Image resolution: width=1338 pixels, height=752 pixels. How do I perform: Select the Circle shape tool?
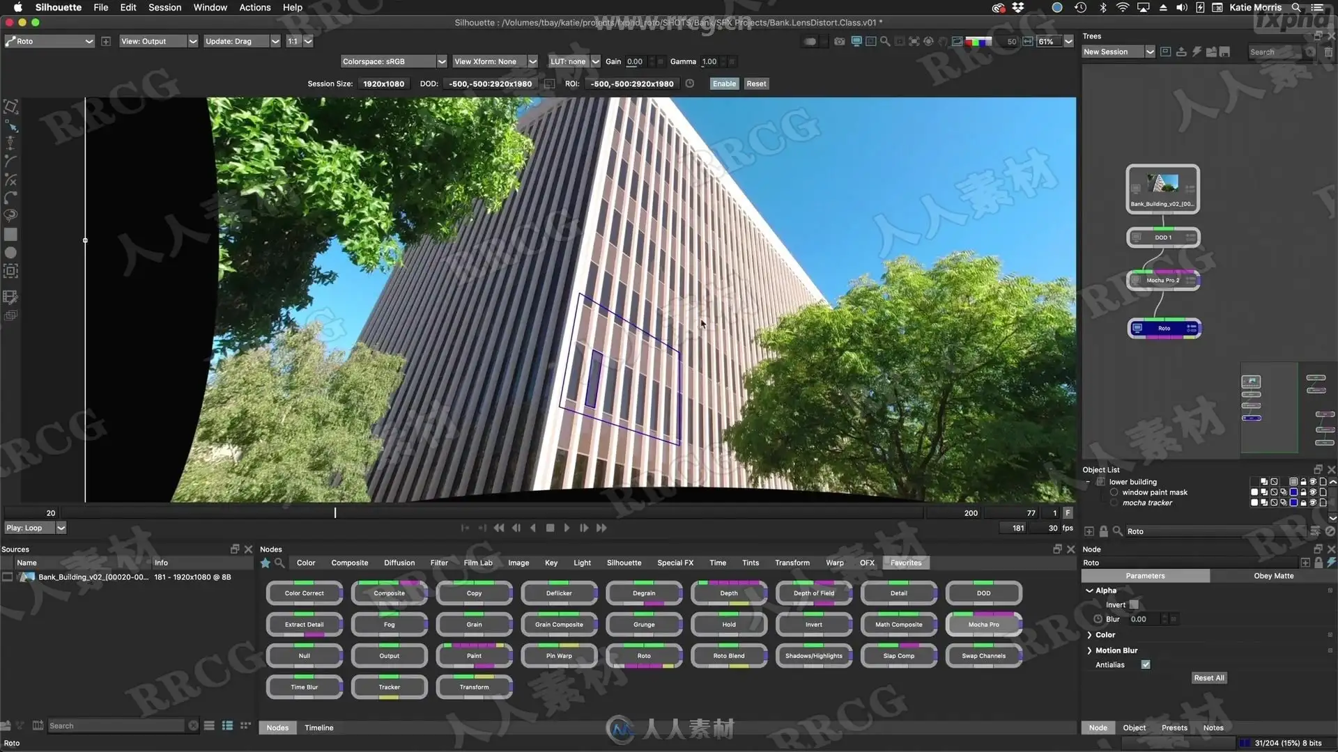[x=10, y=253]
